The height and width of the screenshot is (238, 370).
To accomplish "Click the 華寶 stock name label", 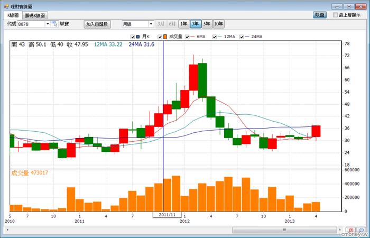I will [64, 24].
